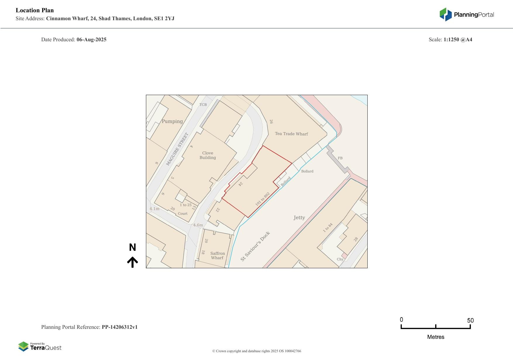Click the bold N compass letter
The height and width of the screenshot is (363, 513).
132,247
